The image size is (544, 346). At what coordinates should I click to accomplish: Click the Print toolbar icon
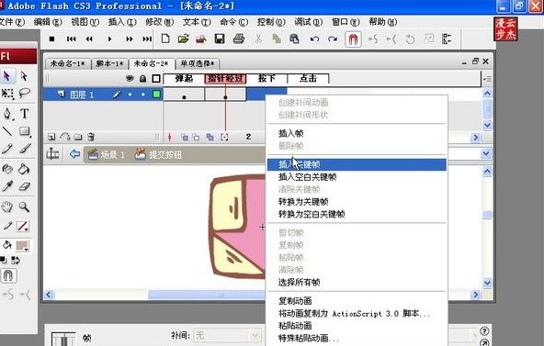pyautogui.click(x=238, y=39)
